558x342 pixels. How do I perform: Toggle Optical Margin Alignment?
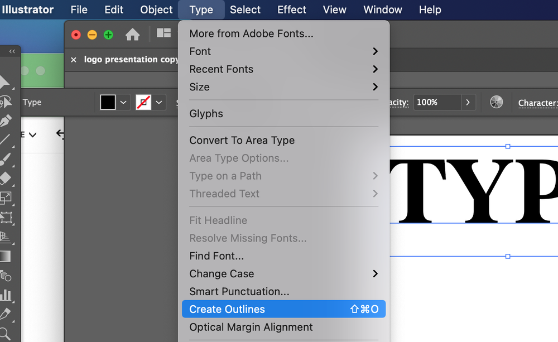[283, 327]
